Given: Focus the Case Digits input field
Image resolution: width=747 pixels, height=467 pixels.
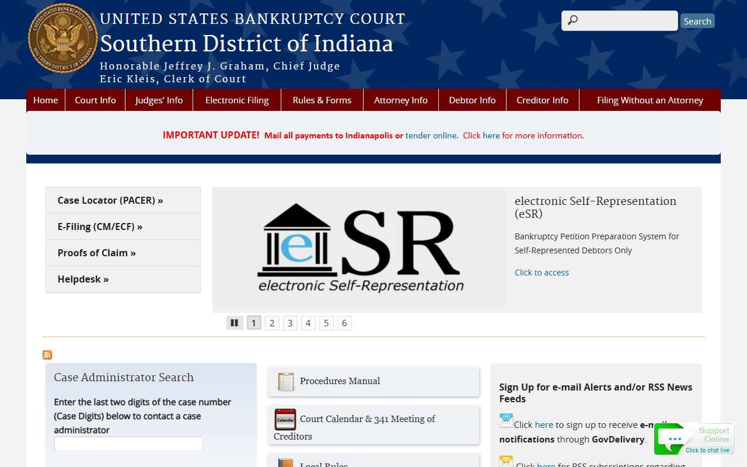Looking at the screenshot, I should [128, 444].
